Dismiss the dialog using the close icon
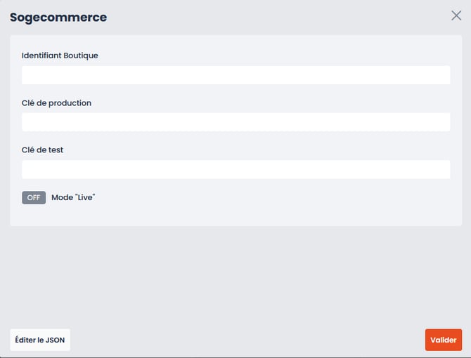 [456, 15]
